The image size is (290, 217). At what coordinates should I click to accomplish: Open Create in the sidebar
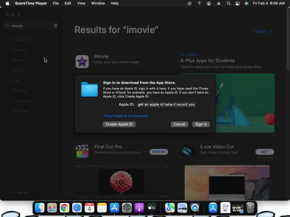click(18, 60)
